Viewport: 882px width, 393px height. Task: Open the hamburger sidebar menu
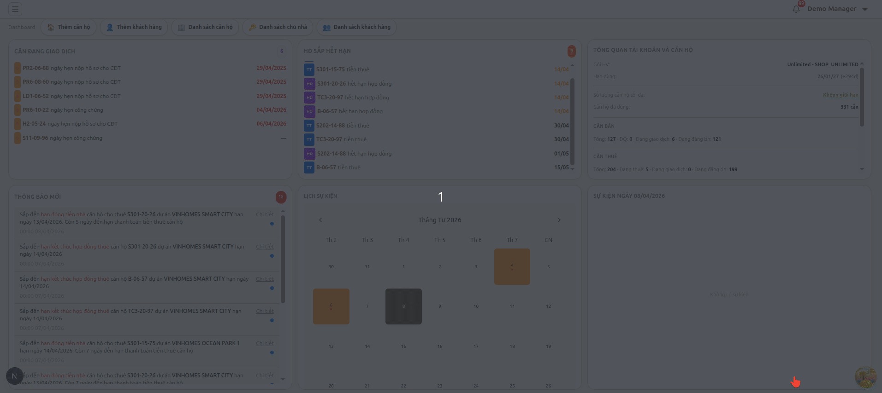pyautogui.click(x=15, y=9)
